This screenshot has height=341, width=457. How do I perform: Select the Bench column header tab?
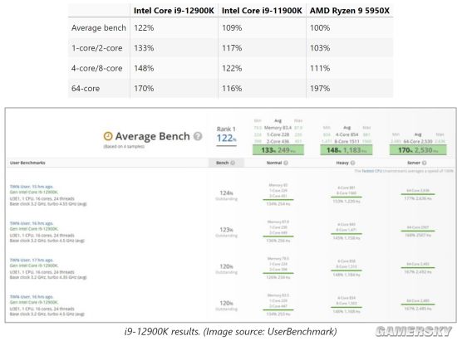point(226,163)
